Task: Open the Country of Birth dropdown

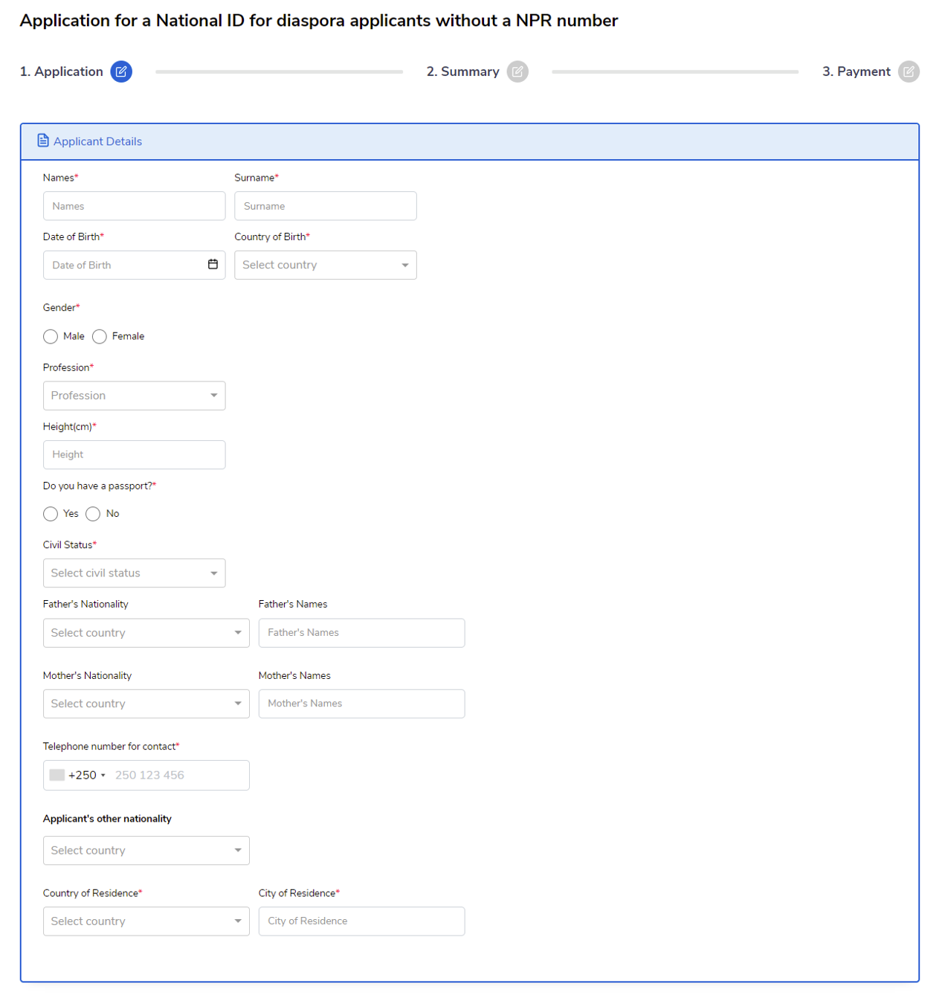Action: (x=326, y=265)
